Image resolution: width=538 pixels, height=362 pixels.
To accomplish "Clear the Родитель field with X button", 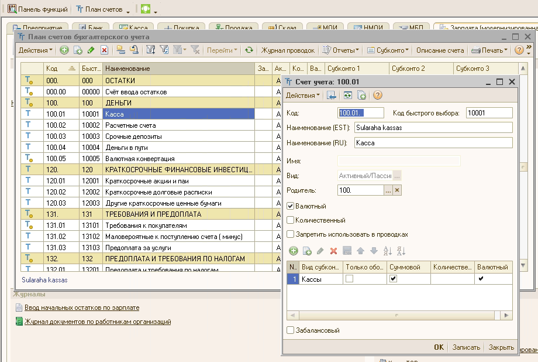I will point(397,190).
